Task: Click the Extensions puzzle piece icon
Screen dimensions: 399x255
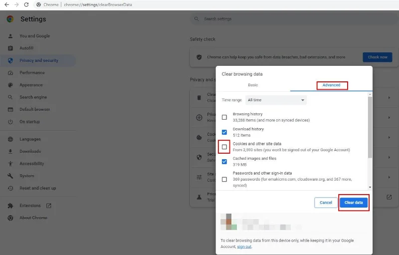Action: coord(10,206)
